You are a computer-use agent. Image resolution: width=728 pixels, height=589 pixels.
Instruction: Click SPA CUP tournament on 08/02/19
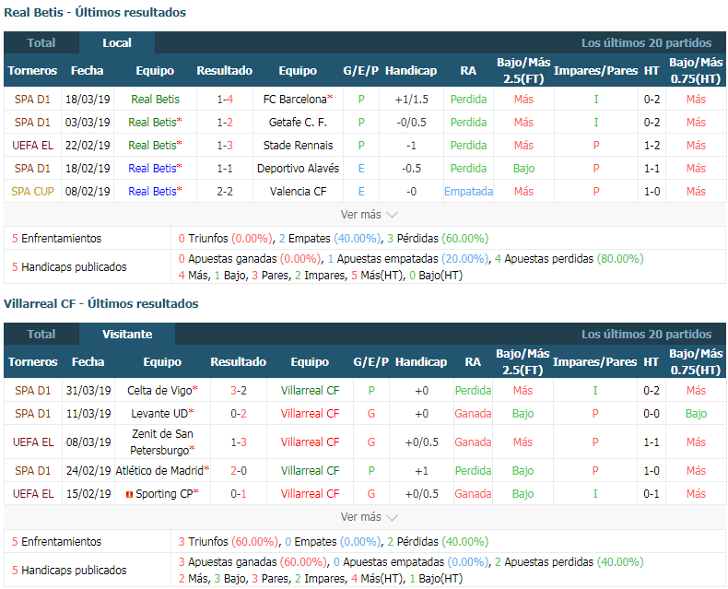(x=32, y=192)
